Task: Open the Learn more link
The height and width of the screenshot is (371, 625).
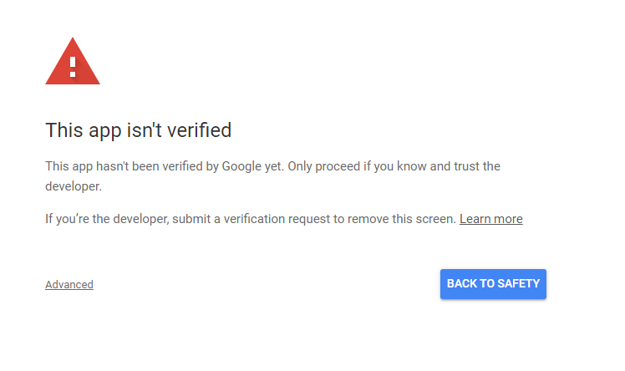Action: [490, 219]
